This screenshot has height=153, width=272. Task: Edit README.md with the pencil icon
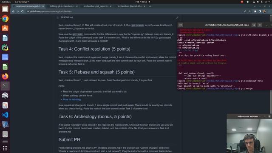coord(177,17)
